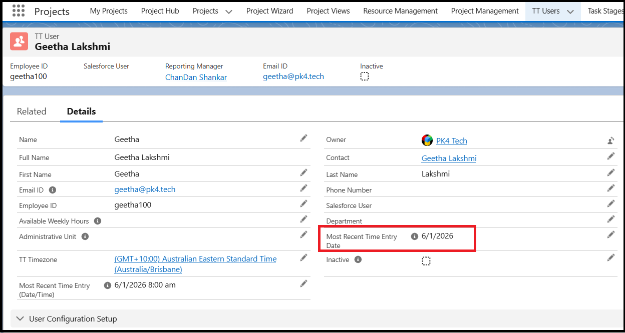The image size is (625, 333).
Task: Edit the Contact field pencil icon
Action: 611,156
